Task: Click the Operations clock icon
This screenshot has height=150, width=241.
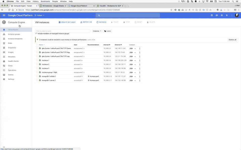Action: click(4, 70)
